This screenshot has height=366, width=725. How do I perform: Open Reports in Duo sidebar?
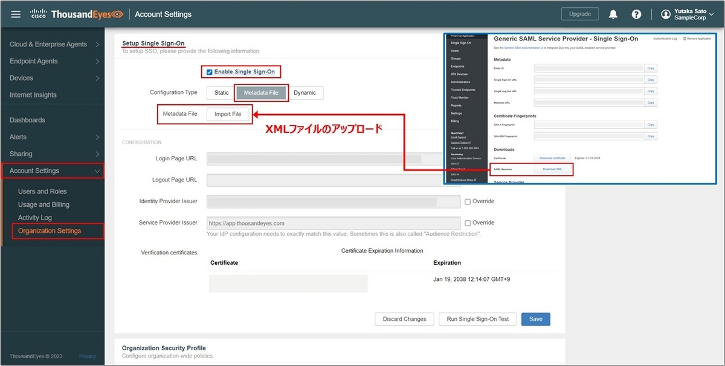tap(456, 106)
